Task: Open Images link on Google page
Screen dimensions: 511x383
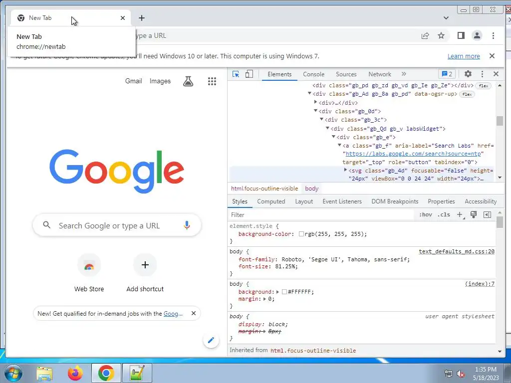Action: point(160,81)
